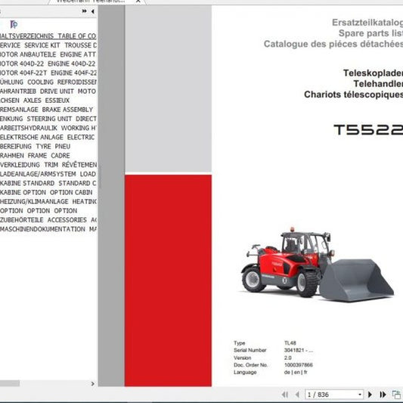
Task: Click the telehandler image on cover page
Action: pyautogui.click(x=317, y=265)
